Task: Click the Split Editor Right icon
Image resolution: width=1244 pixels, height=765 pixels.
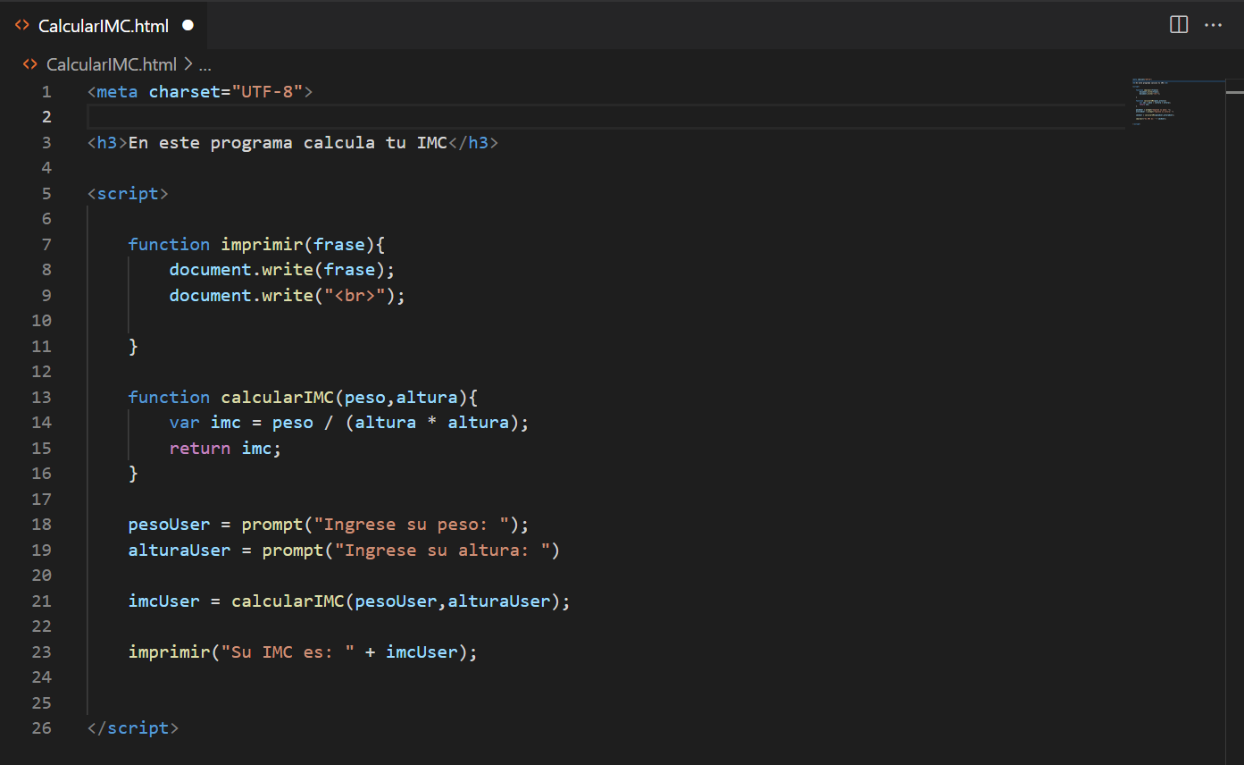Action: click(1179, 25)
